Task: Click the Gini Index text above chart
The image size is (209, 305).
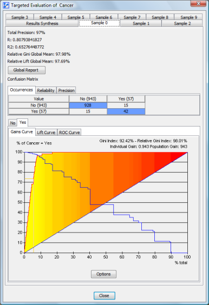Action: pos(143,141)
